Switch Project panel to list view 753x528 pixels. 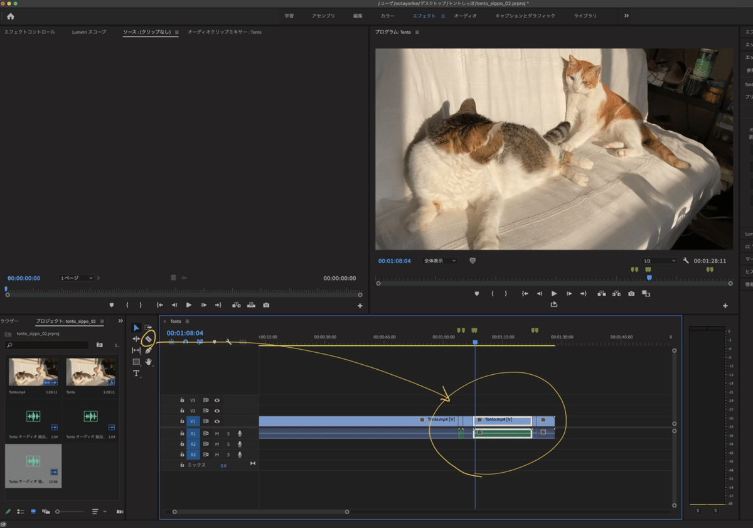(x=21, y=512)
